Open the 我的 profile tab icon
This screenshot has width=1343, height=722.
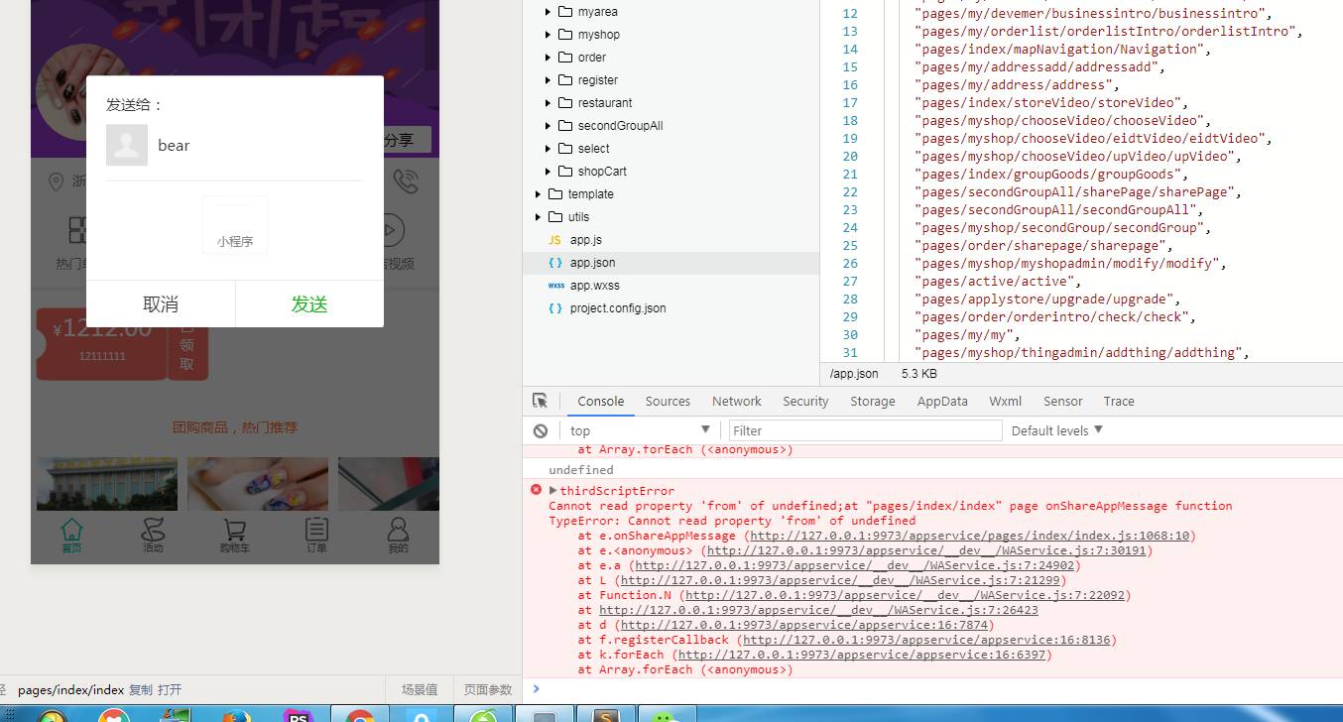(398, 529)
